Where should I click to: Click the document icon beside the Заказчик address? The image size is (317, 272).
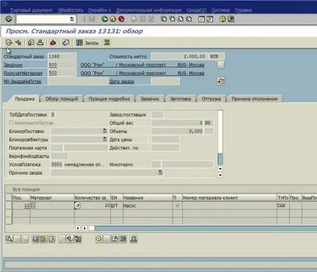point(221,65)
